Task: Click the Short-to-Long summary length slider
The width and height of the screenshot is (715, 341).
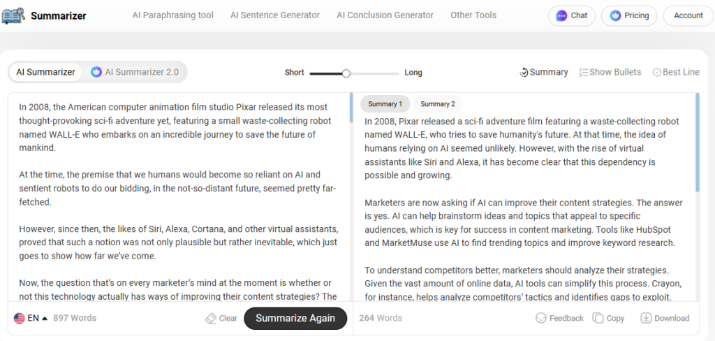Action: (x=353, y=73)
